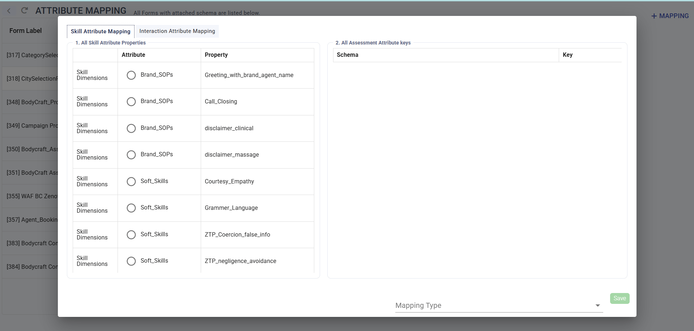Click the back arrow icon beside Attribute Mapping
The width and height of the screenshot is (694, 331).
pos(9,11)
